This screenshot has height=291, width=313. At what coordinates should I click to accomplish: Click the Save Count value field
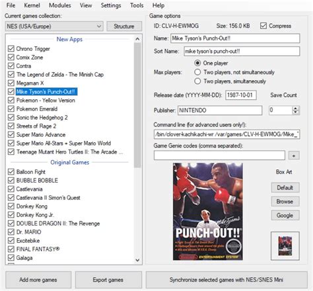(x=281, y=110)
